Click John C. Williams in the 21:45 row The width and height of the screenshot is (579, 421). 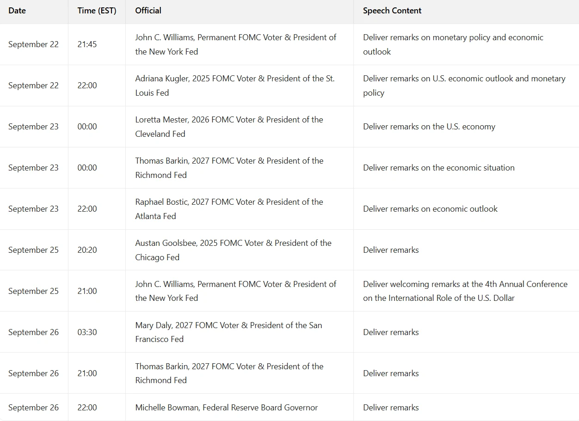coord(235,45)
